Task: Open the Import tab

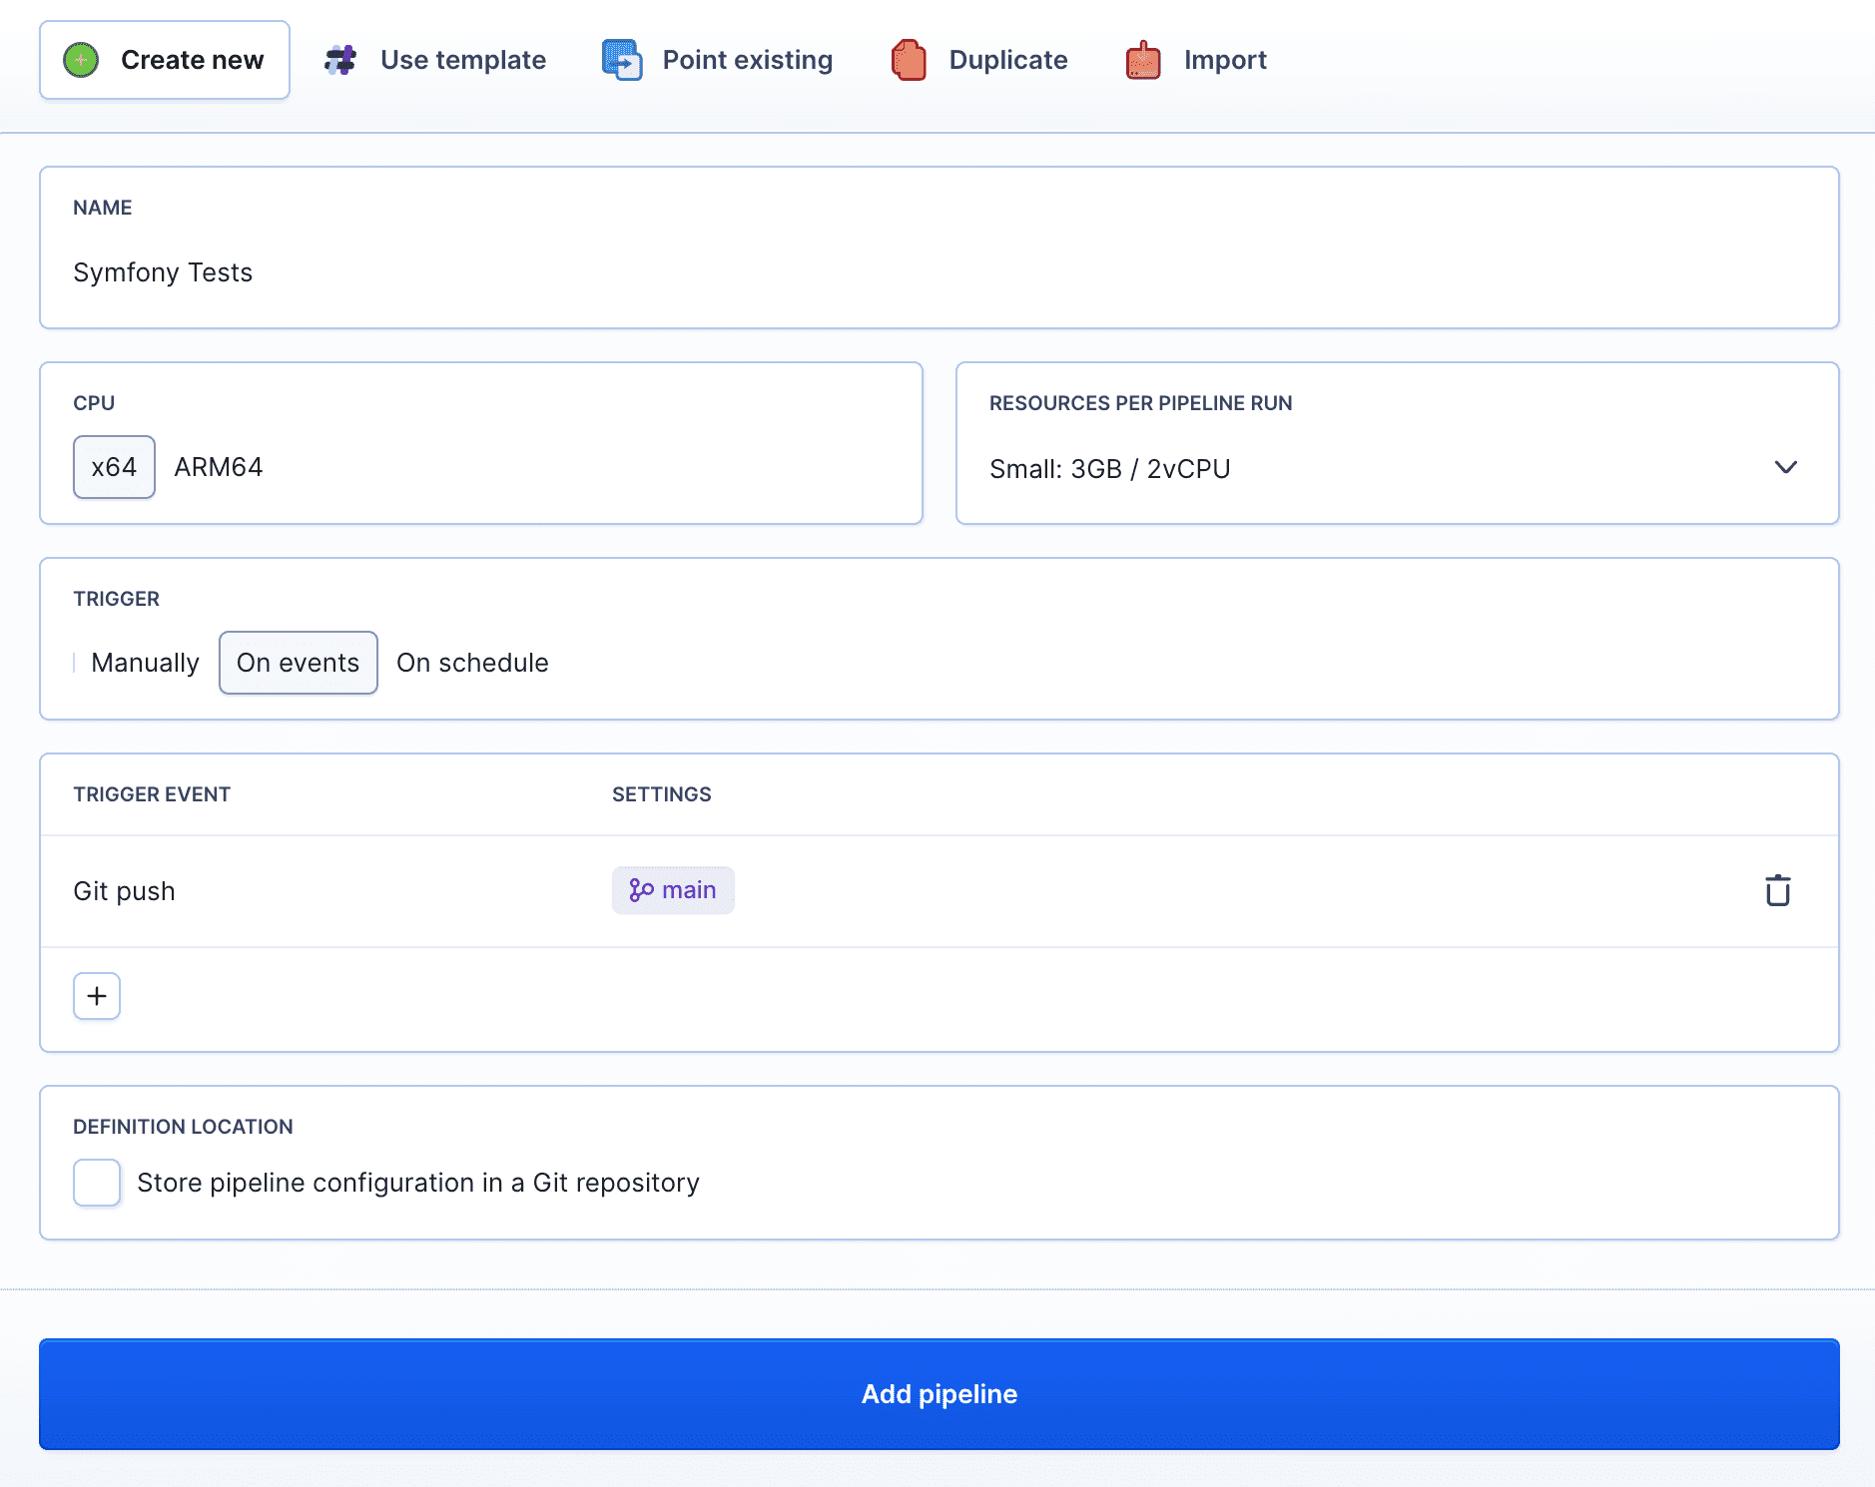Action: pyautogui.click(x=1196, y=60)
